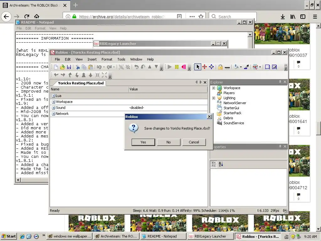Click the Lock padlock tool icon

click(x=220, y=67)
